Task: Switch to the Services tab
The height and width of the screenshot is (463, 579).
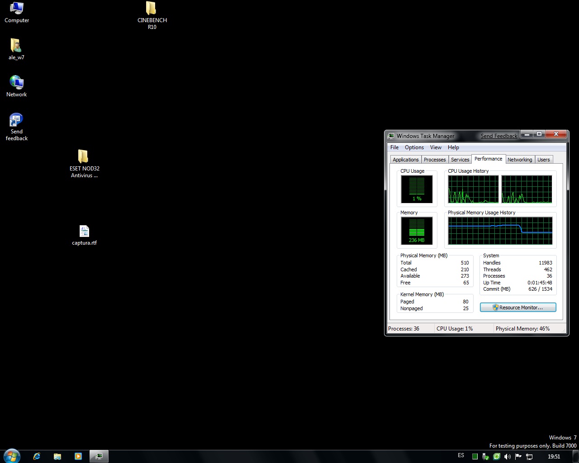Action: [x=460, y=160]
